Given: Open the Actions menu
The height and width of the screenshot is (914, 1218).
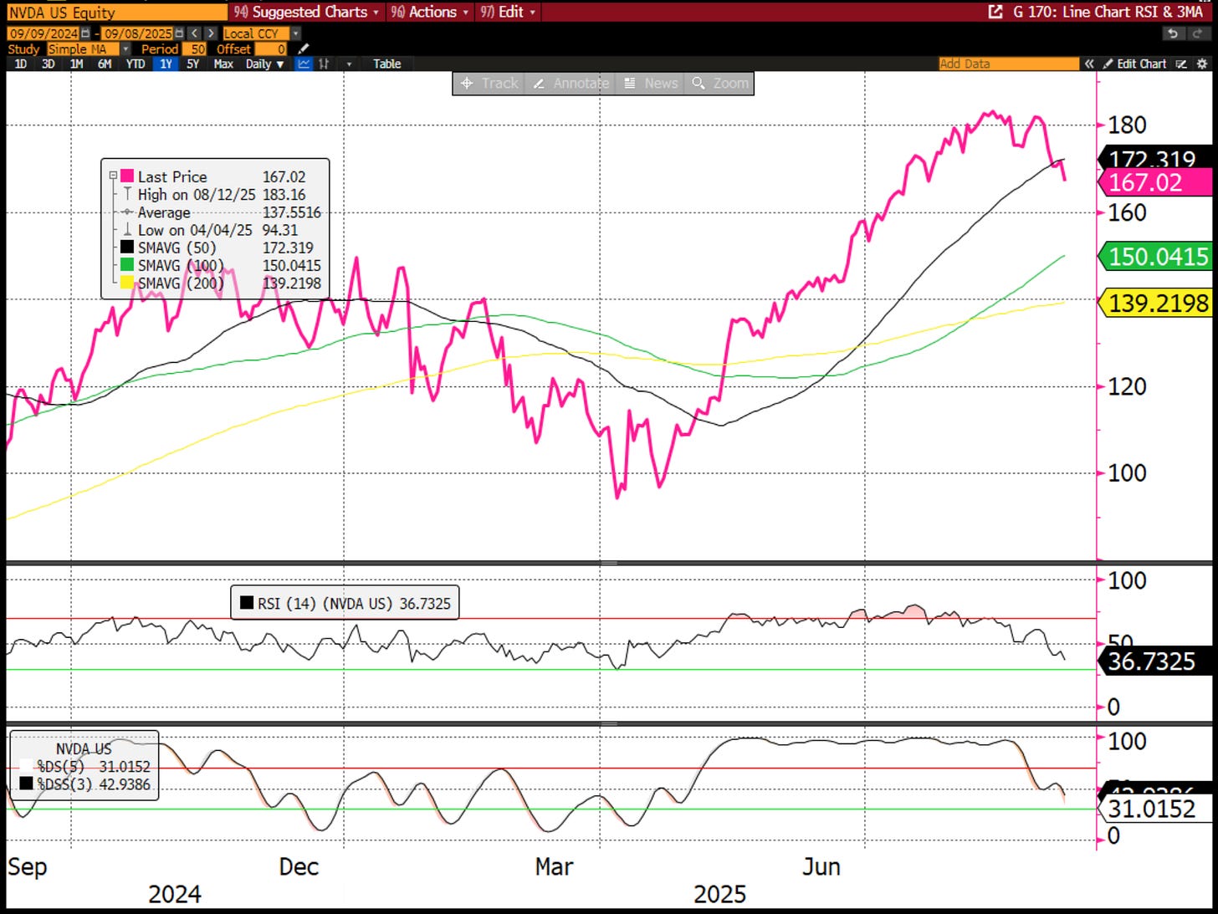Looking at the screenshot, I should (x=430, y=12).
